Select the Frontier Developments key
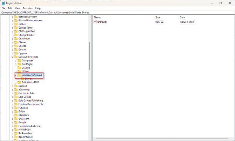The height and width of the screenshot is (141, 235). pos(31,104)
